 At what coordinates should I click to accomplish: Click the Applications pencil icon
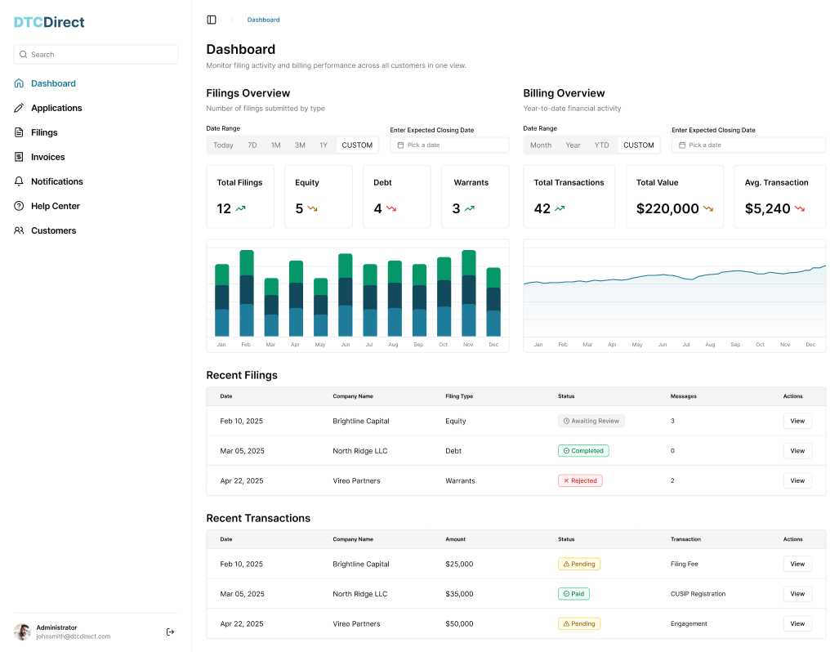click(x=19, y=108)
